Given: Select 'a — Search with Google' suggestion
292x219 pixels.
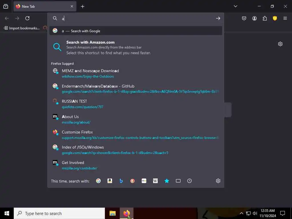Looking at the screenshot, I should coord(135,31).
